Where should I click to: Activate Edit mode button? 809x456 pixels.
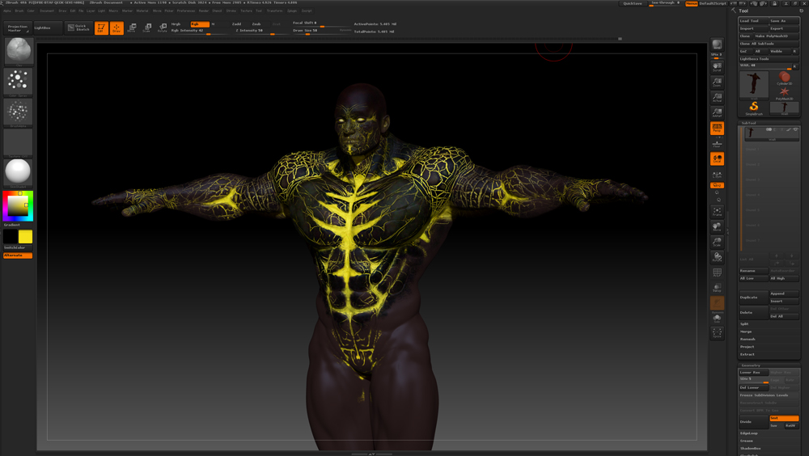[101, 27]
